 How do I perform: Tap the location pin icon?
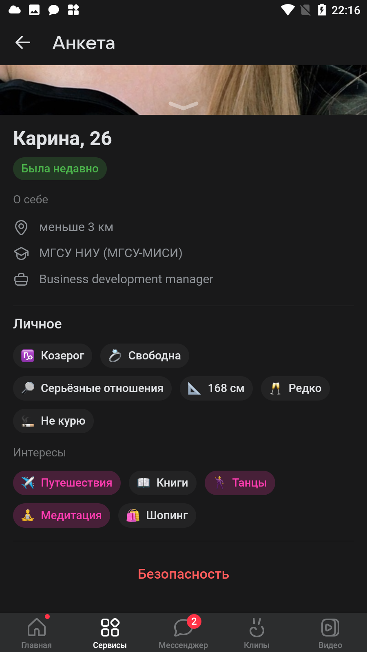21,227
